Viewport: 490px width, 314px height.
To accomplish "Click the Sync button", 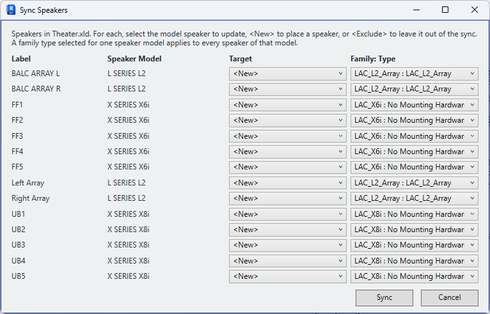I will (384, 298).
